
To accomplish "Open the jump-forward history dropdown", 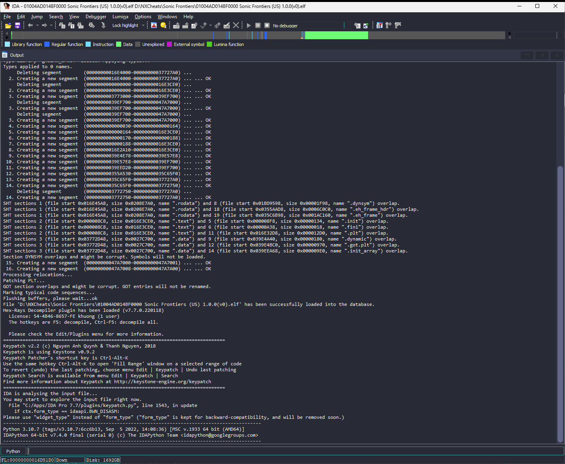I will [x=51, y=25].
